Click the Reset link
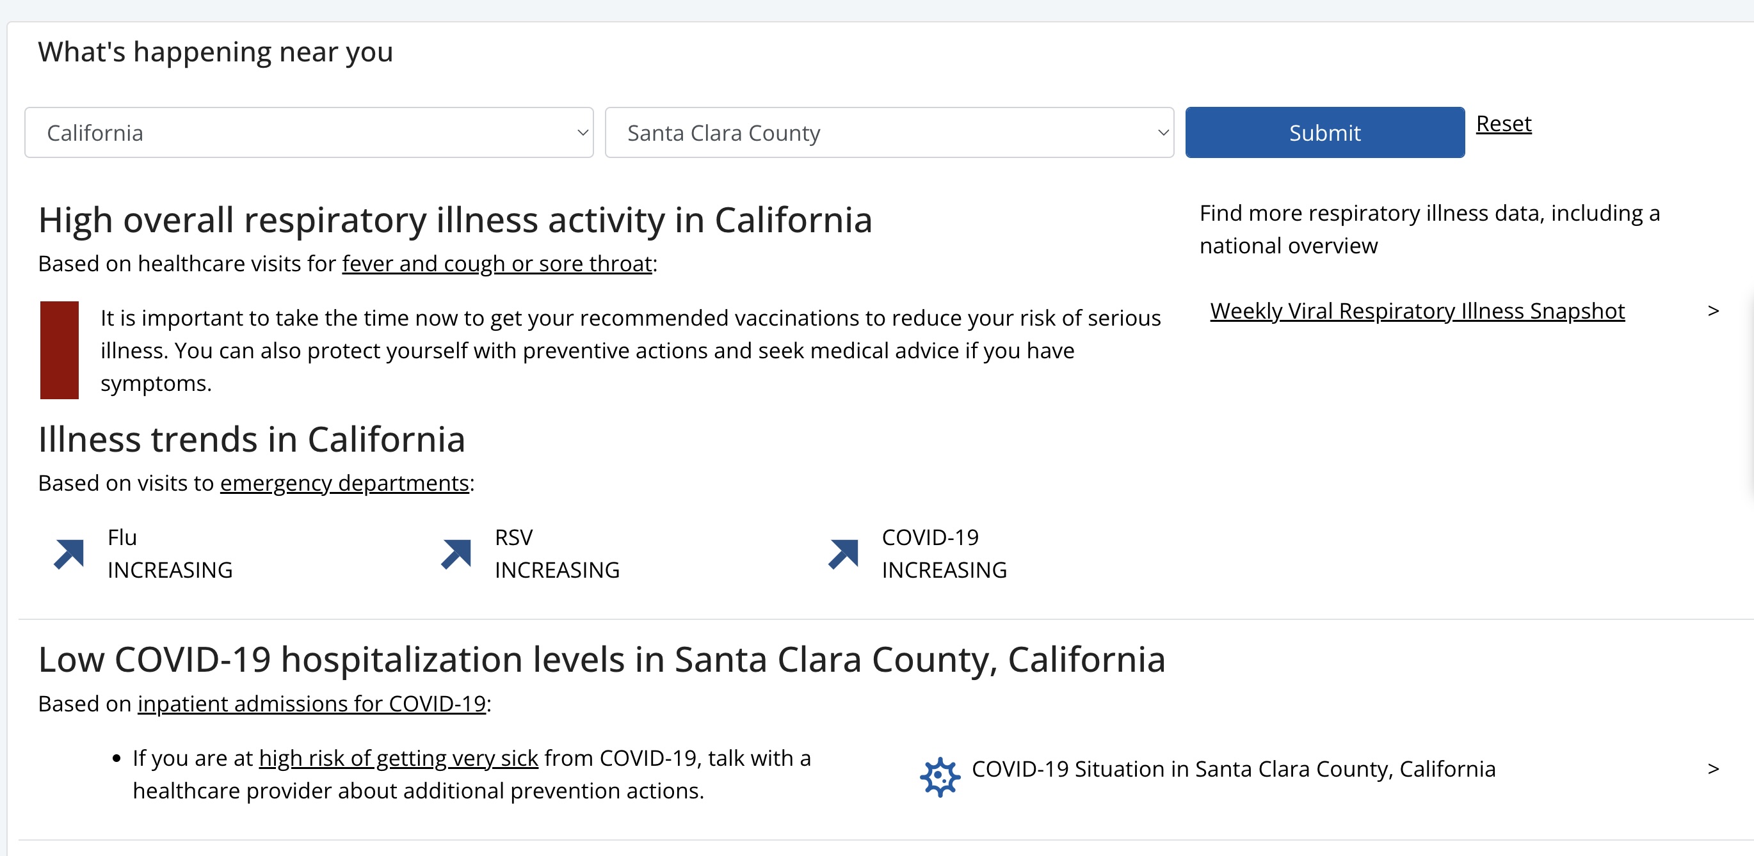1754x856 pixels. pos(1504,124)
